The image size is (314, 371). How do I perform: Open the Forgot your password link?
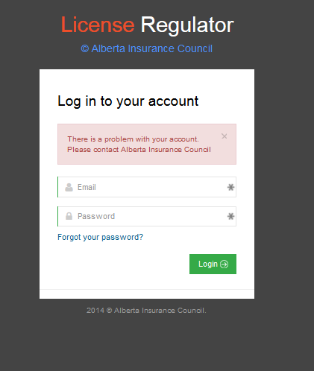click(x=100, y=237)
